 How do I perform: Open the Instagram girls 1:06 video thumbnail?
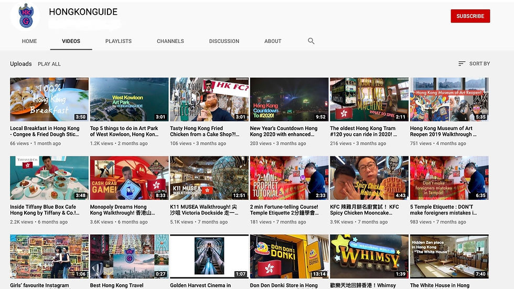[49, 256]
